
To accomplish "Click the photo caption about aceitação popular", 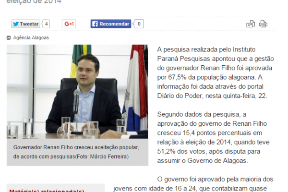I will pyautogui.click(x=76, y=152).
